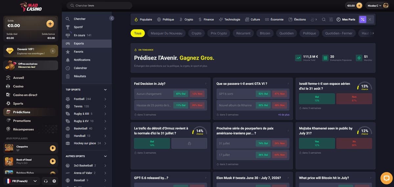
Task: Select the Bitcoin filter chip
Action: [x=265, y=33]
